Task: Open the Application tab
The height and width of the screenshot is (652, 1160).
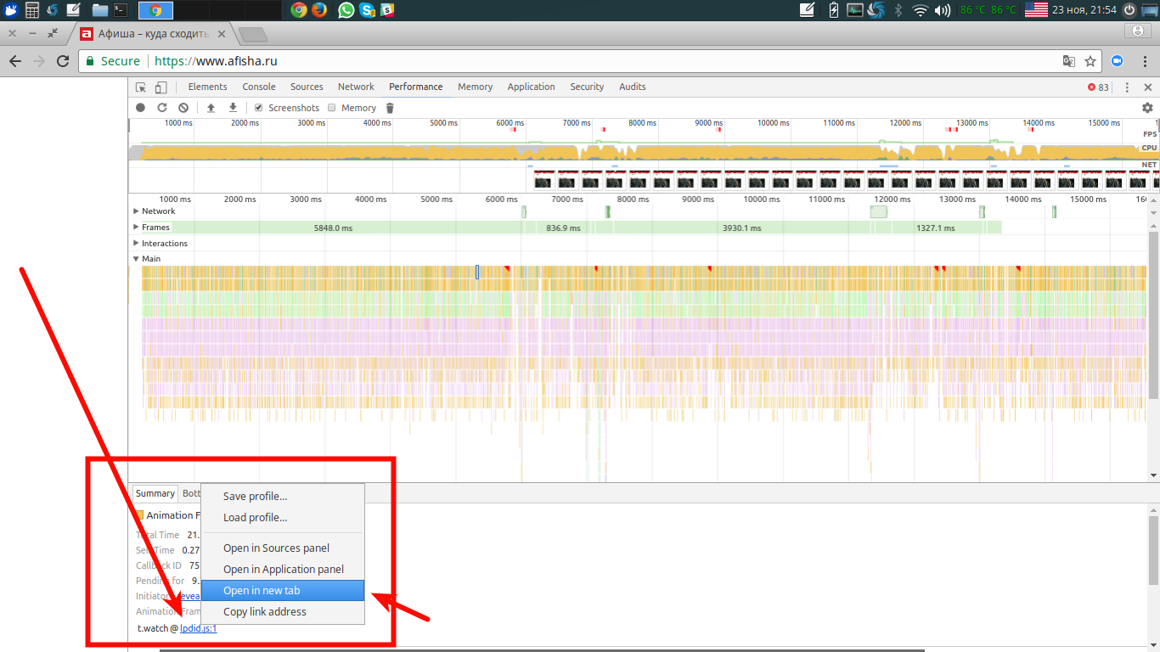Action: point(531,87)
